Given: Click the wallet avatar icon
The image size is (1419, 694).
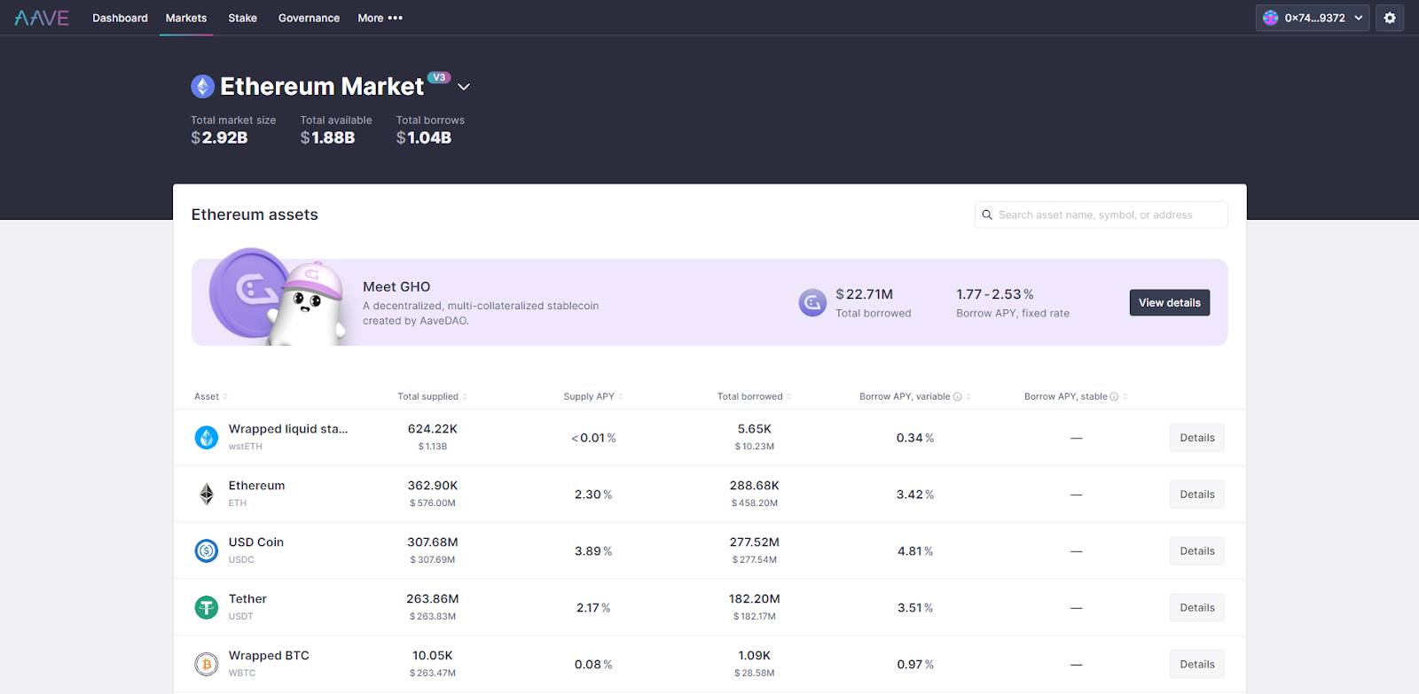Looking at the screenshot, I should tap(1270, 18).
